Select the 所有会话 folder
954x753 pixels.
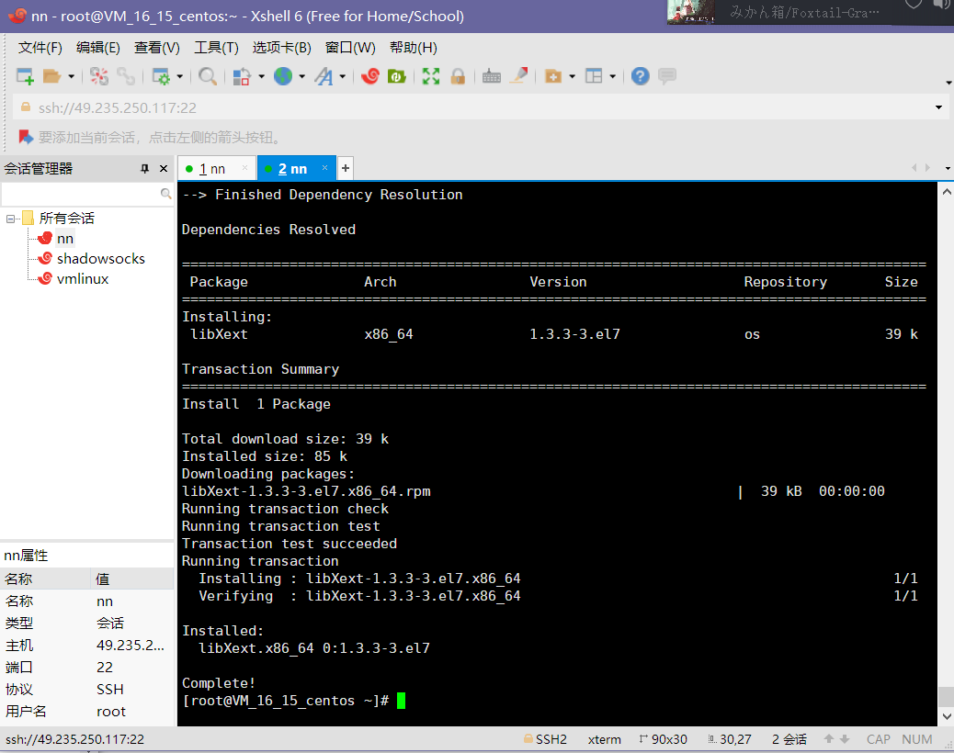[x=67, y=219]
